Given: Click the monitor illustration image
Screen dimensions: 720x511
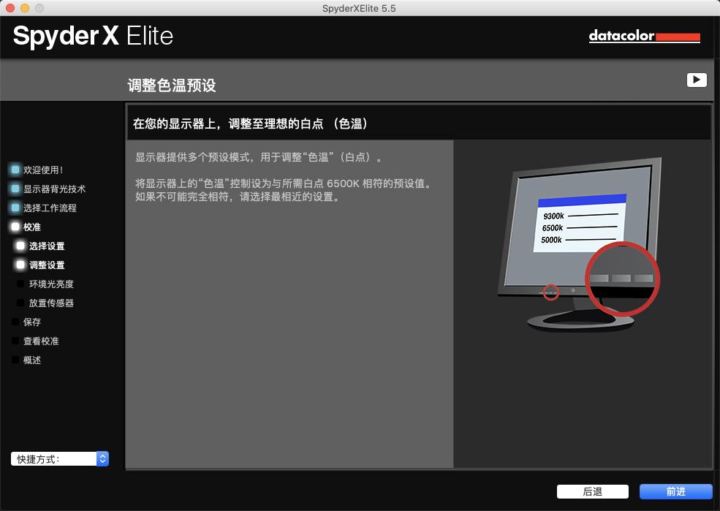Looking at the screenshot, I should (x=580, y=244).
